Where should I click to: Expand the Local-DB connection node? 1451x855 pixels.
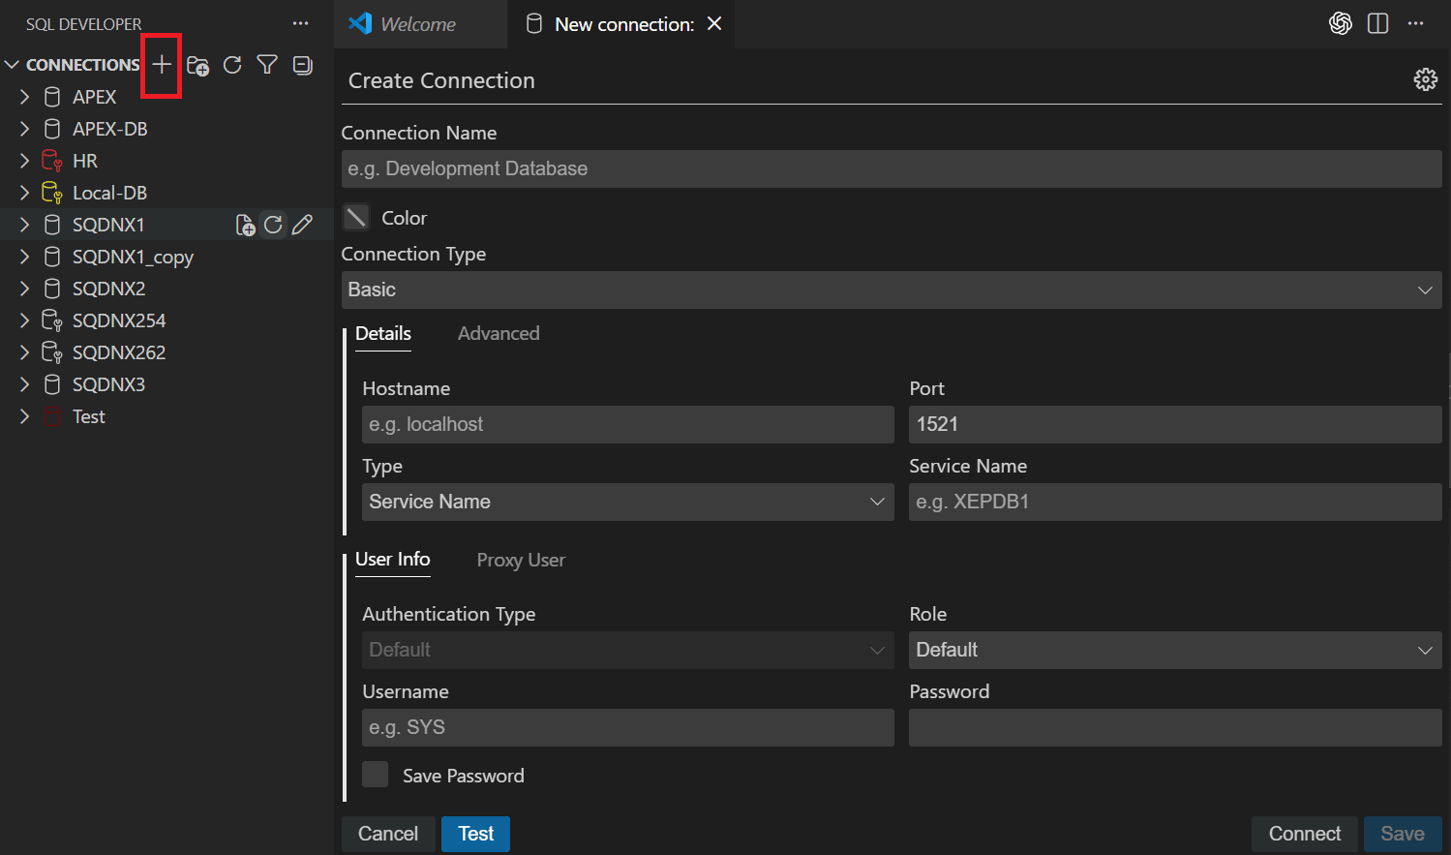[x=25, y=193]
